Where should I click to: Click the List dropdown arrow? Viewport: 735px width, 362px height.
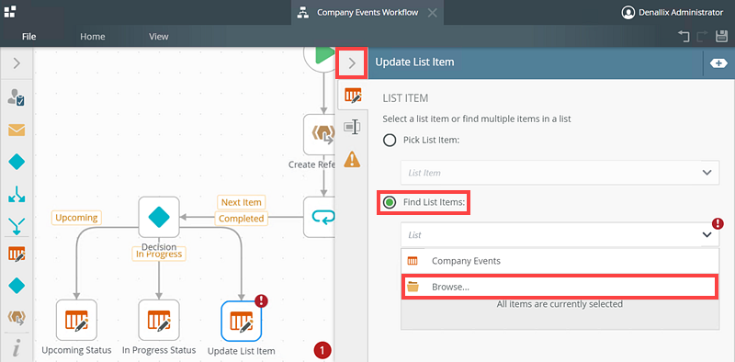point(707,235)
